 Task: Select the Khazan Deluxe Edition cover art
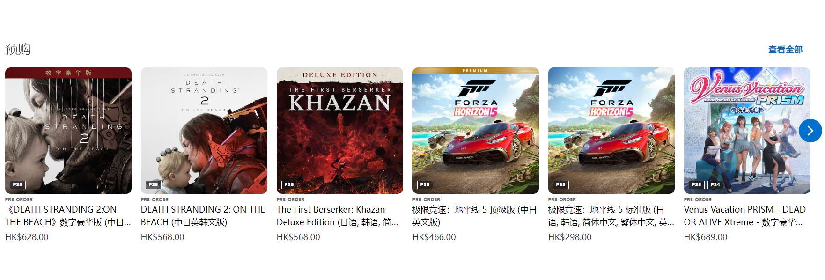pyautogui.click(x=340, y=131)
